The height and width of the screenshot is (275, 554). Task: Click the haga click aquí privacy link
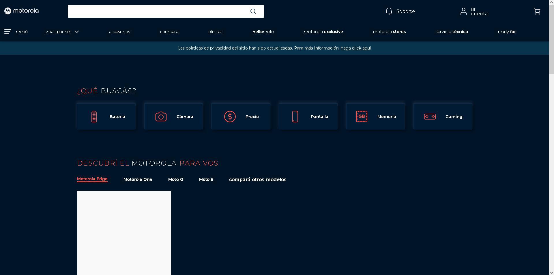[356, 48]
